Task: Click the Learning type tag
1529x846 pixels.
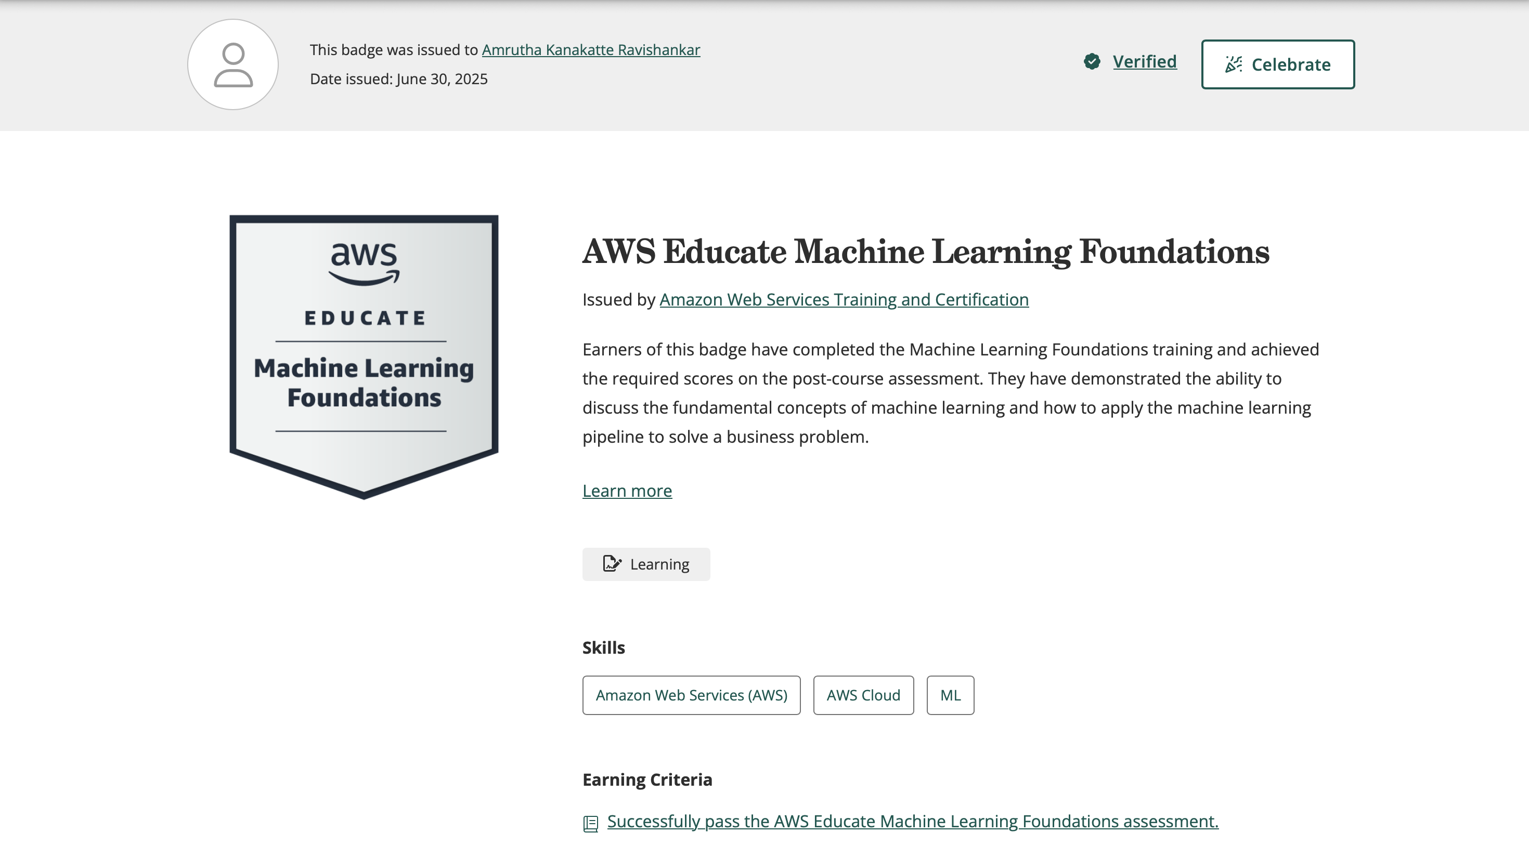Action: pyautogui.click(x=646, y=564)
